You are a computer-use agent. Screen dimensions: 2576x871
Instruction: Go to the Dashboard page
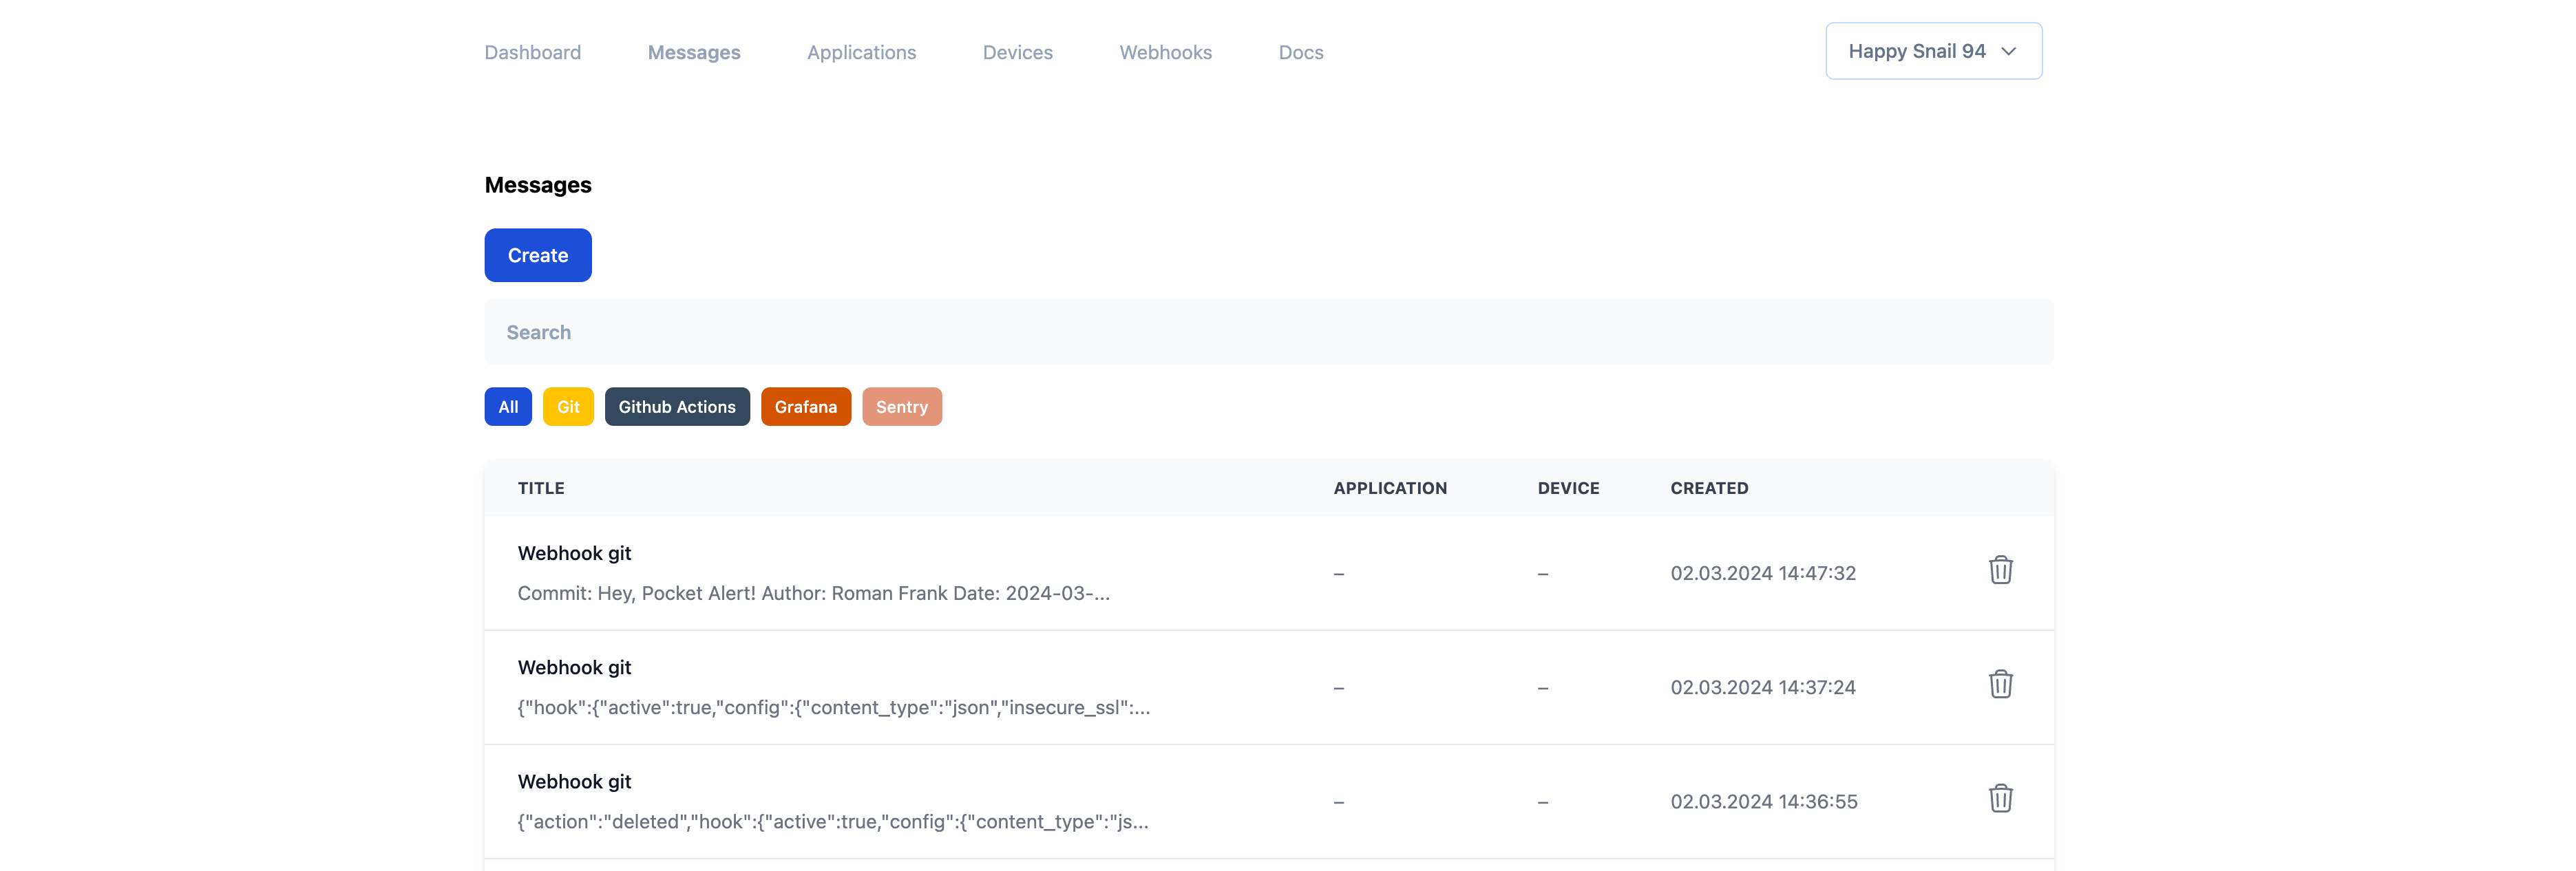point(532,52)
